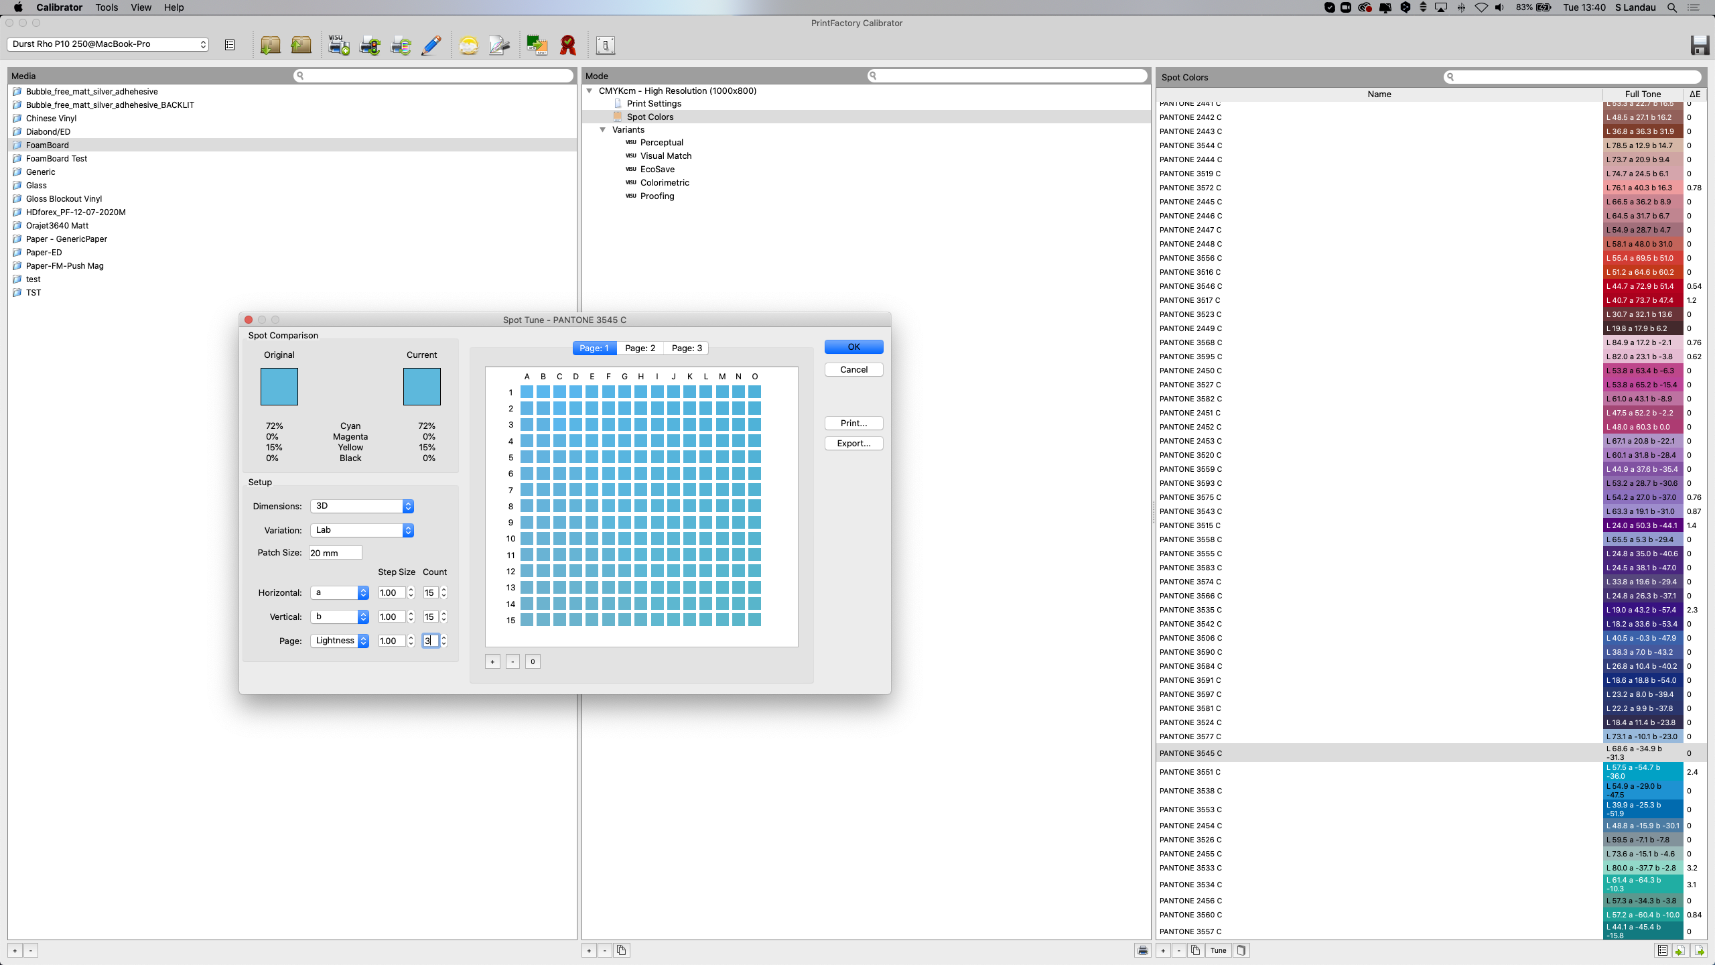Click the red certification seal icon
Image resolution: width=1715 pixels, height=965 pixels.
(x=568, y=45)
